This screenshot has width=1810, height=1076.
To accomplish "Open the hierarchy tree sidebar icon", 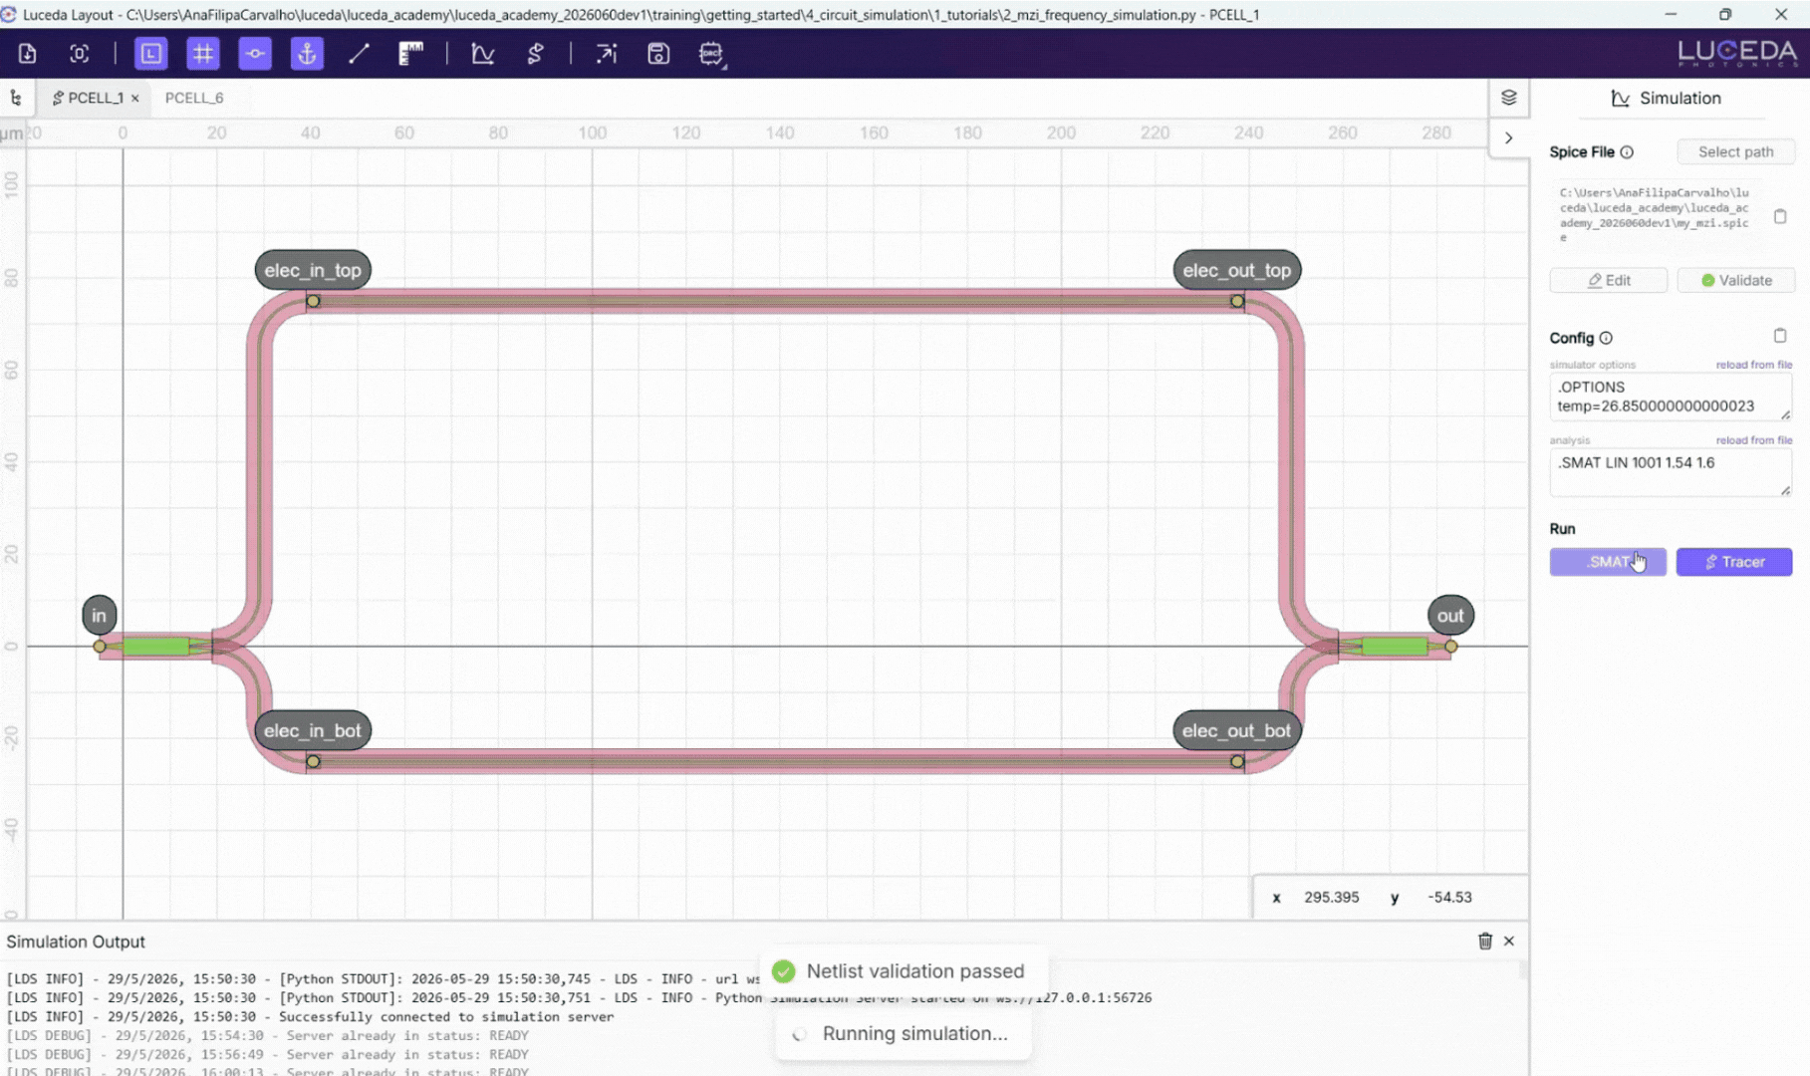I will click(16, 98).
